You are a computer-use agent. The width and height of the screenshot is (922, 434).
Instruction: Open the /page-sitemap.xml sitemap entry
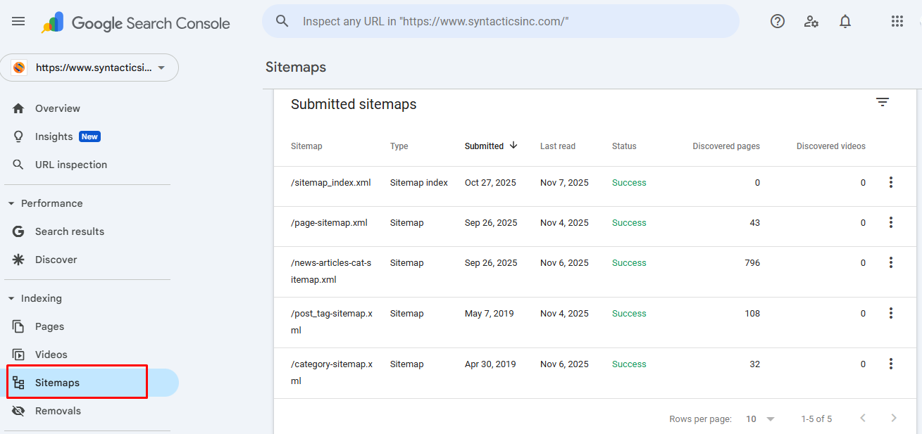point(329,222)
